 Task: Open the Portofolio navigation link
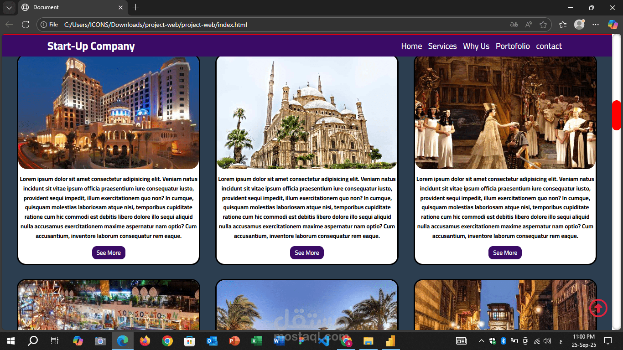[x=513, y=46]
